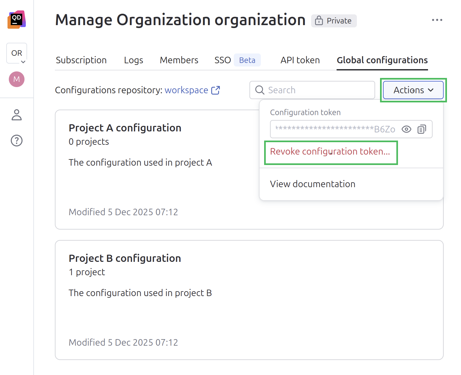Open the workspace external link icon
The height and width of the screenshot is (375, 461).
click(x=215, y=90)
